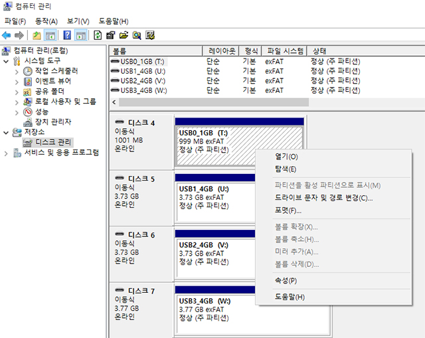Click the 컴퓨터 관리(로컬) root icon
The image size is (425, 338).
tap(6, 50)
